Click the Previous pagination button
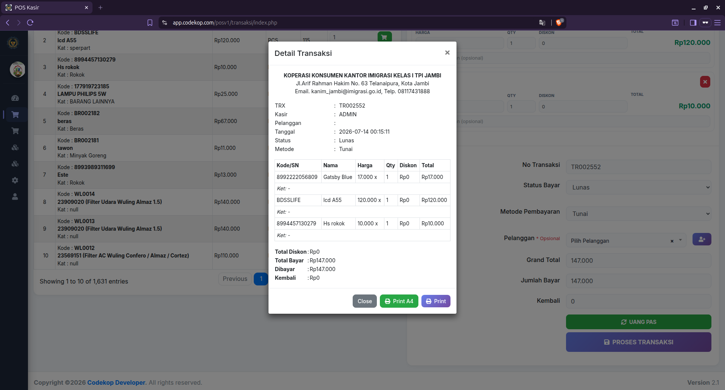 coord(235,279)
